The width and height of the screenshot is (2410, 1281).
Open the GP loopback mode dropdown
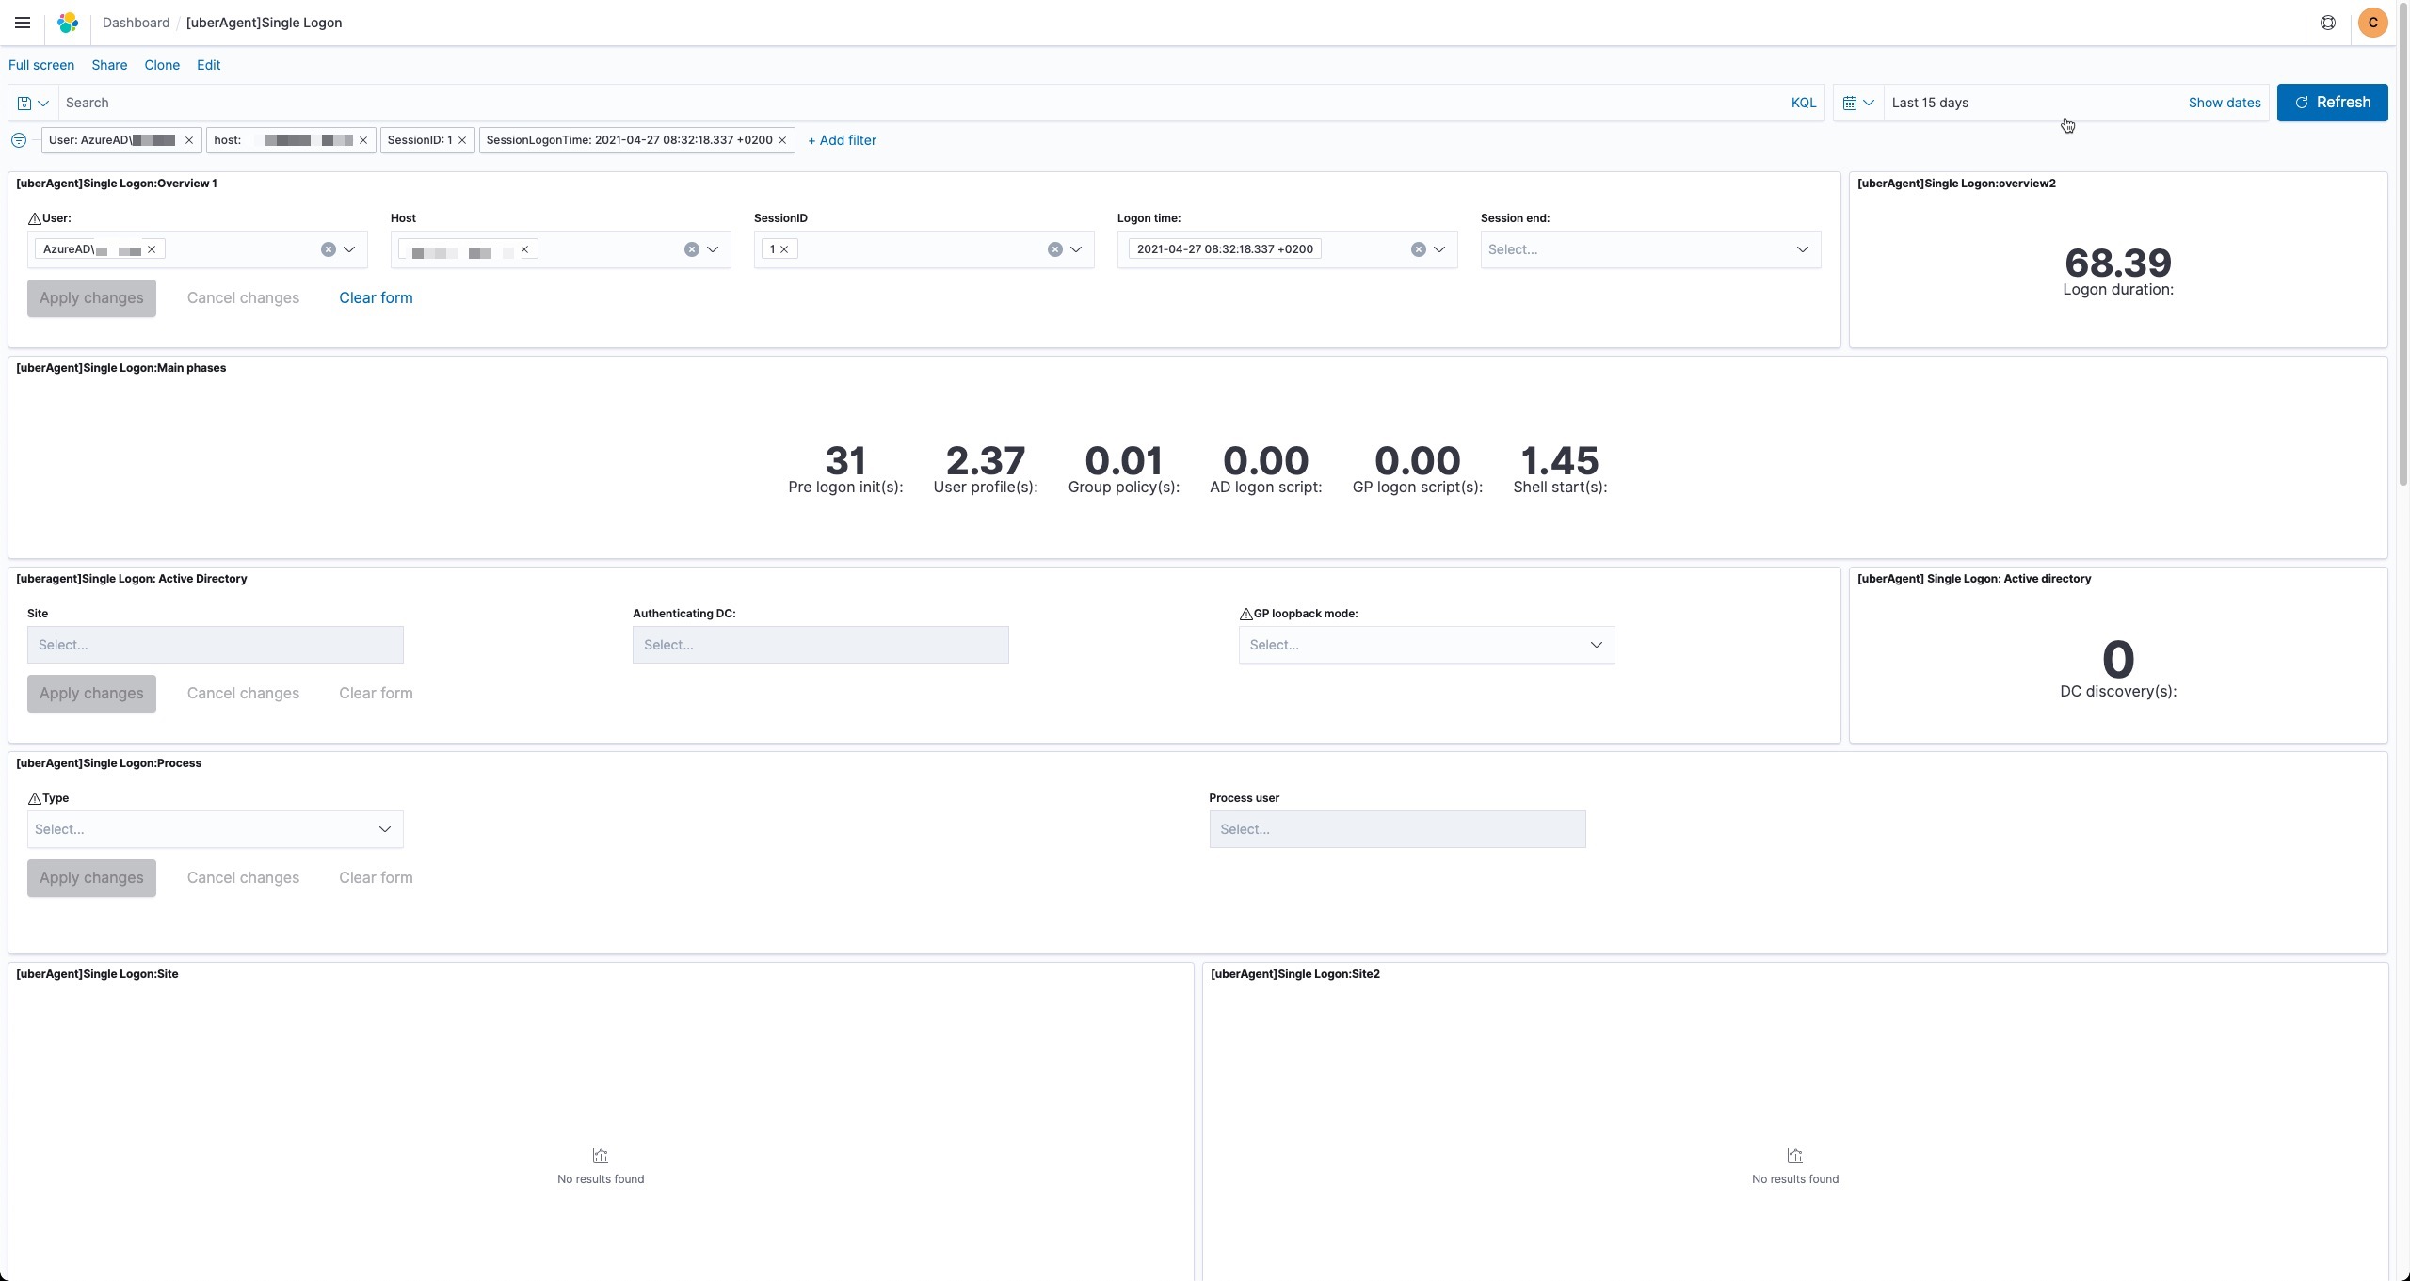coord(1596,645)
